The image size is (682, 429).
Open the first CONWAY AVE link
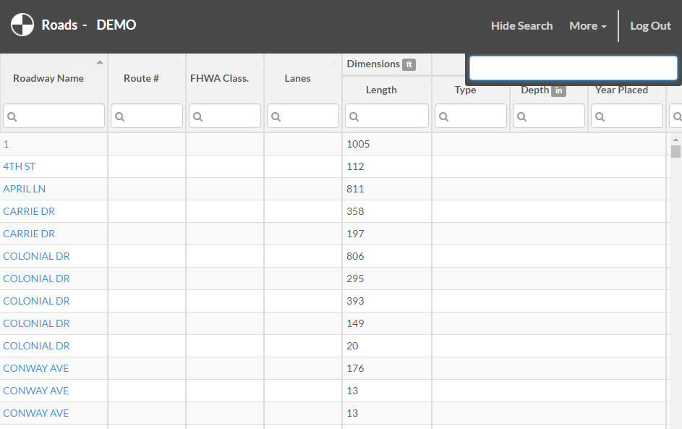point(36,368)
